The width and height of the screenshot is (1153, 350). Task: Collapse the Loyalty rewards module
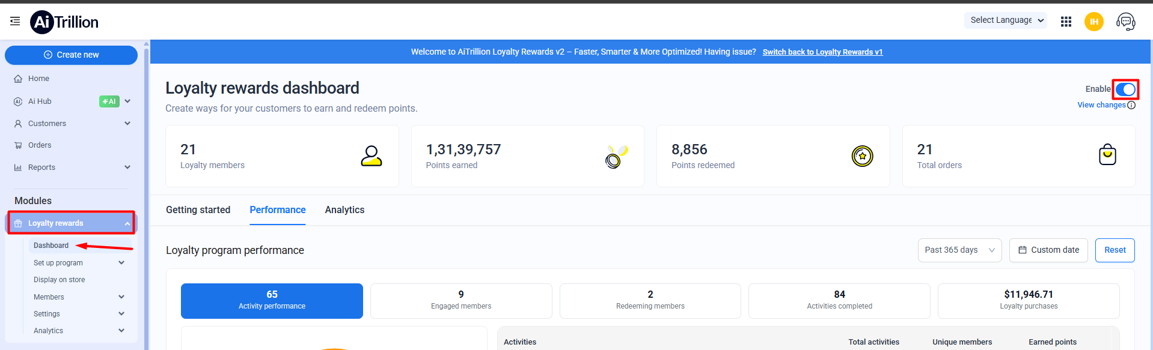click(127, 223)
